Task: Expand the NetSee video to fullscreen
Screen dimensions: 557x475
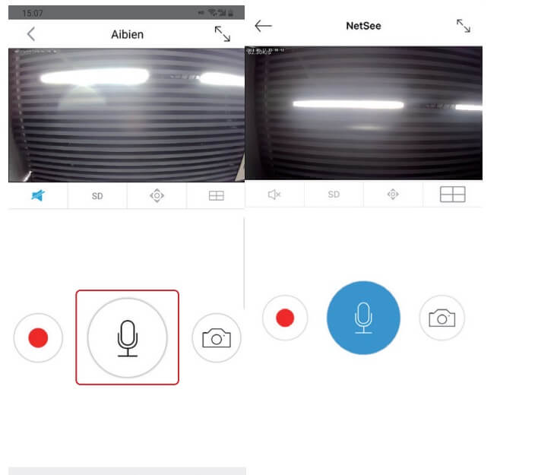Action: click(464, 26)
